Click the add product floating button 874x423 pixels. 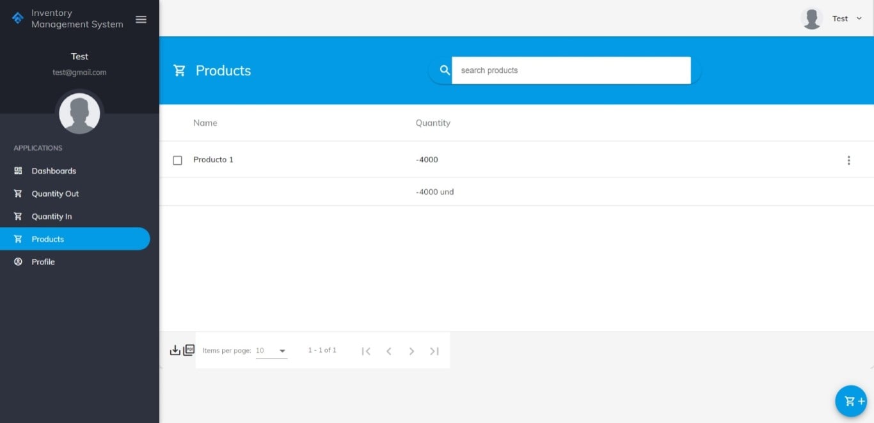[x=851, y=401]
